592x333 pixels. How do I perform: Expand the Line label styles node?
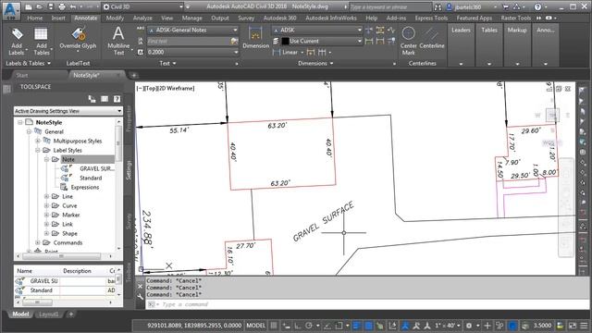click(x=47, y=196)
